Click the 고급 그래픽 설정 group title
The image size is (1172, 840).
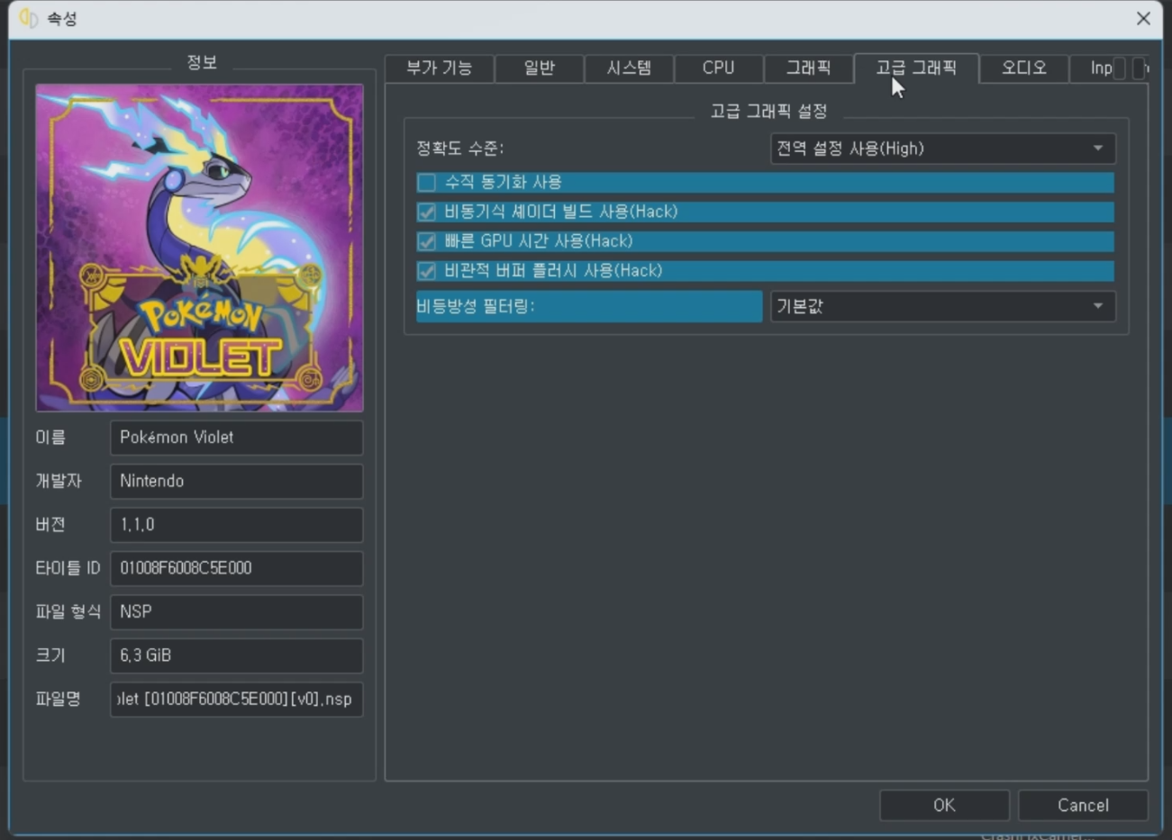(x=768, y=111)
